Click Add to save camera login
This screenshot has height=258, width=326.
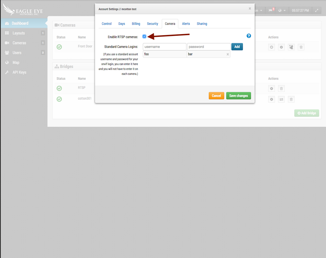[x=237, y=47]
